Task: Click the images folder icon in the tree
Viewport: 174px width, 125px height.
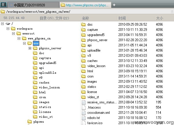Action: 35,102
